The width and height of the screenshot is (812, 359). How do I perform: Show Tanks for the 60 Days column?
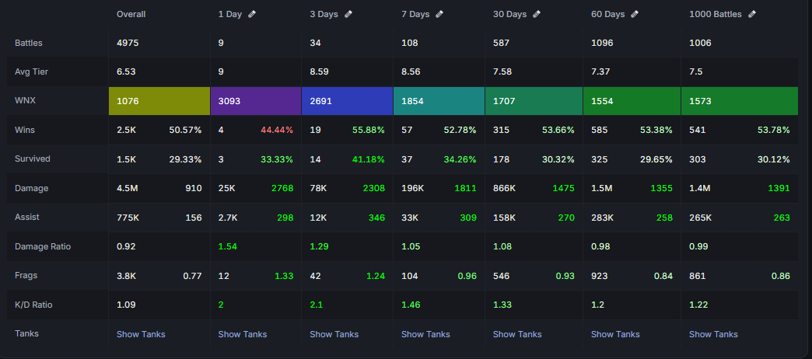(x=615, y=334)
